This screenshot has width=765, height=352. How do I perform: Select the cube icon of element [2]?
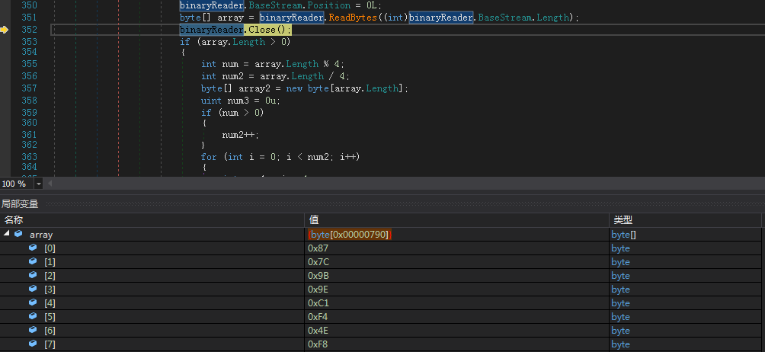pos(33,275)
